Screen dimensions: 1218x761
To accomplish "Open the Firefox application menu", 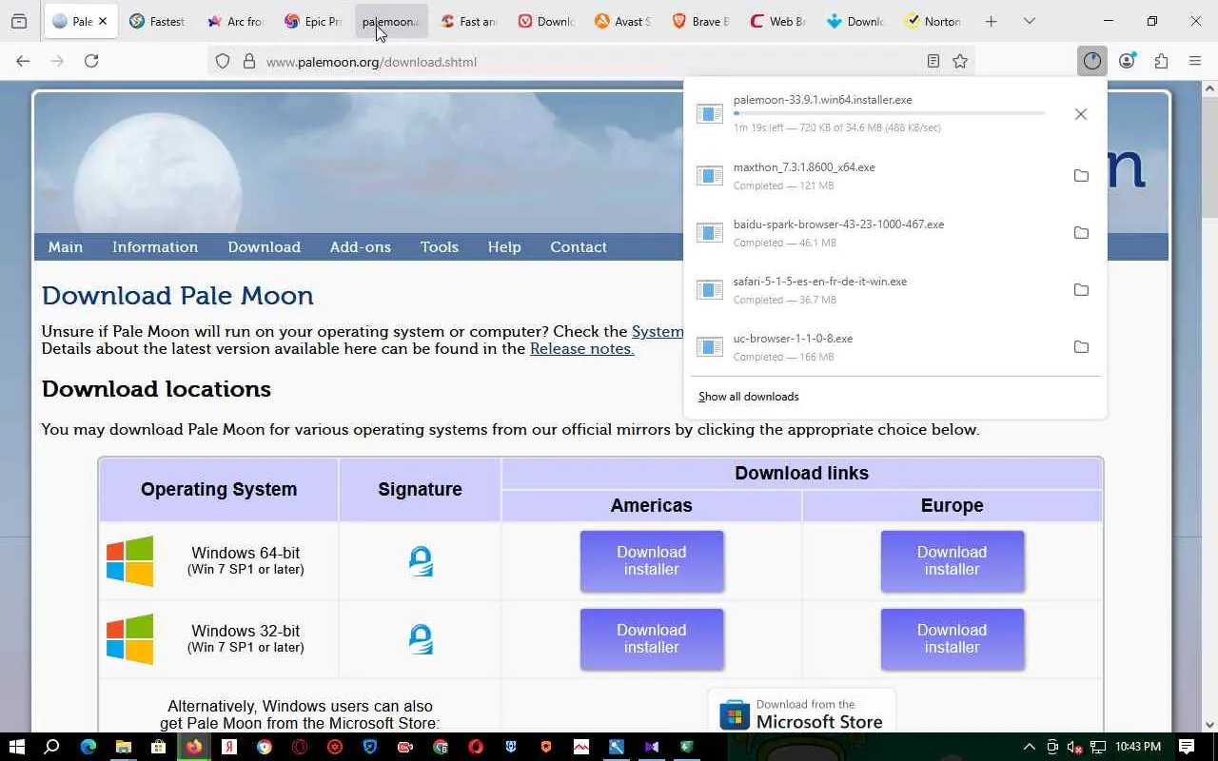I will click(1195, 61).
